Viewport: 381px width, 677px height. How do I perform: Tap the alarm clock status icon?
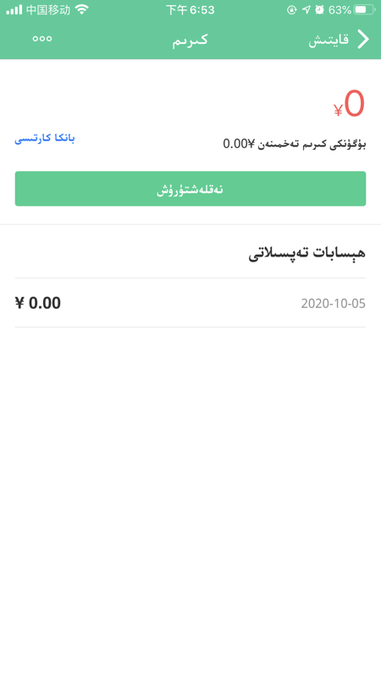[320, 9]
